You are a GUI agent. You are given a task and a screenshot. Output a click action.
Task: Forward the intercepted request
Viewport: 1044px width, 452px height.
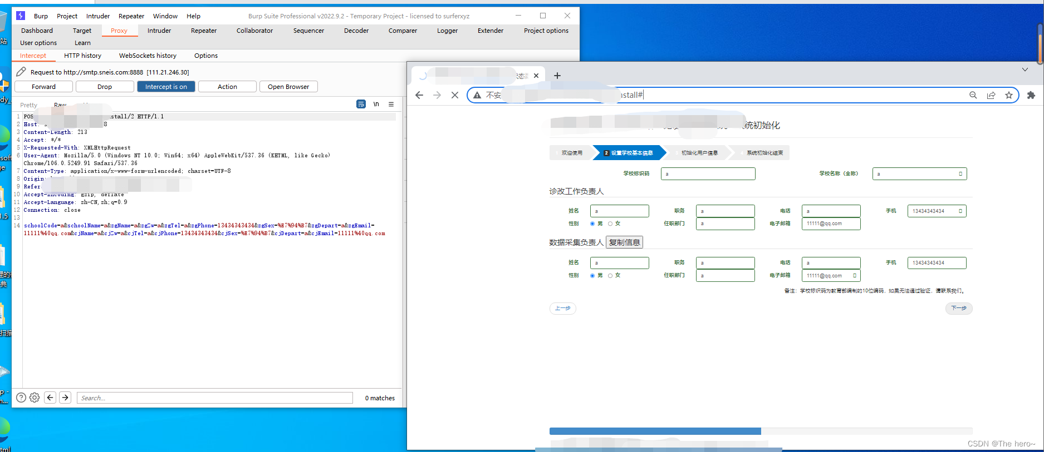(43, 87)
